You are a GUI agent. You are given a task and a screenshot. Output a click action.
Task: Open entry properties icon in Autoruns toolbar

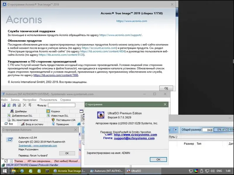pyautogui.click(x=19, y=104)
